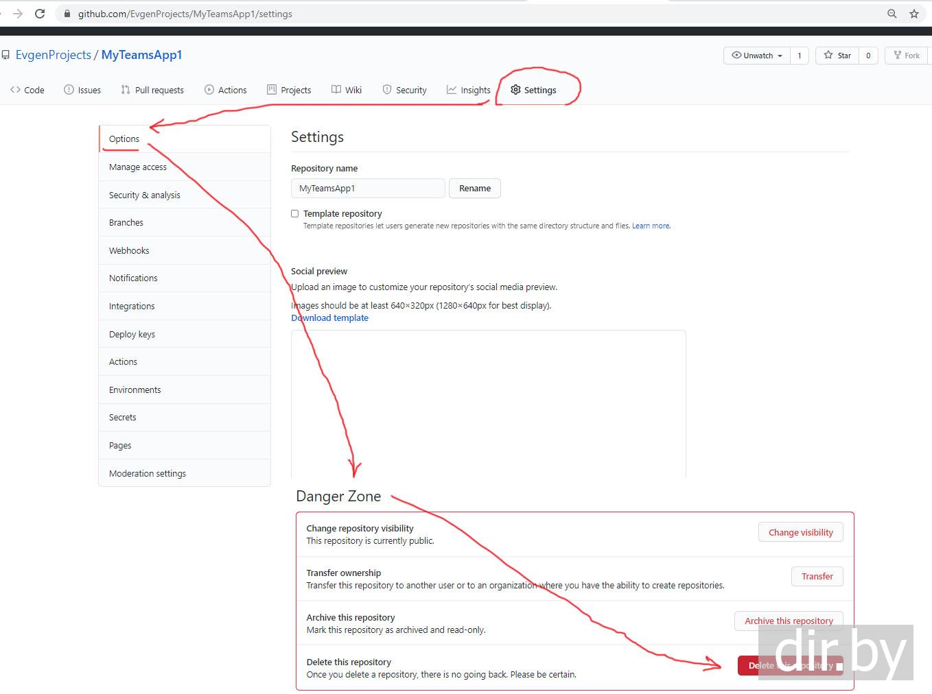Reload the page with browser refresh icon
The width and height of the screenshot is (932, 694).
pos(40,14)
